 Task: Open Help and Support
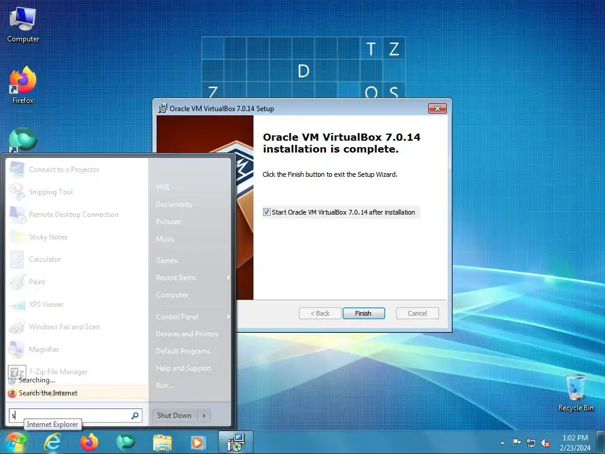183,368
